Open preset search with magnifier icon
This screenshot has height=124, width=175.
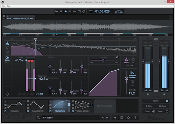coord(38,118)
